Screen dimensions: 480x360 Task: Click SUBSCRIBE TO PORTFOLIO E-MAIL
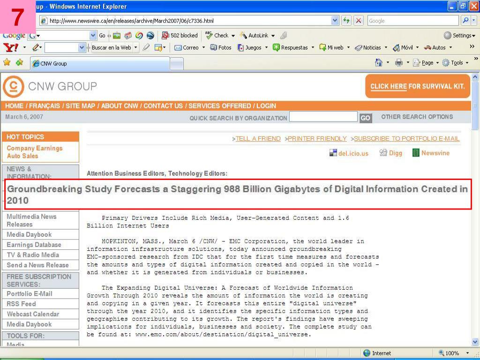[407, 139]
